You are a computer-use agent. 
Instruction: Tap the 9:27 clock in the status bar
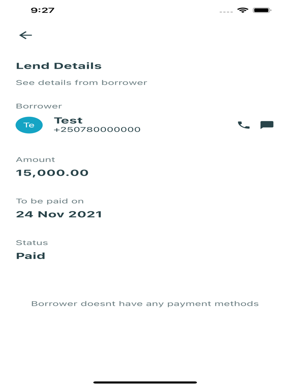[43, 10]
